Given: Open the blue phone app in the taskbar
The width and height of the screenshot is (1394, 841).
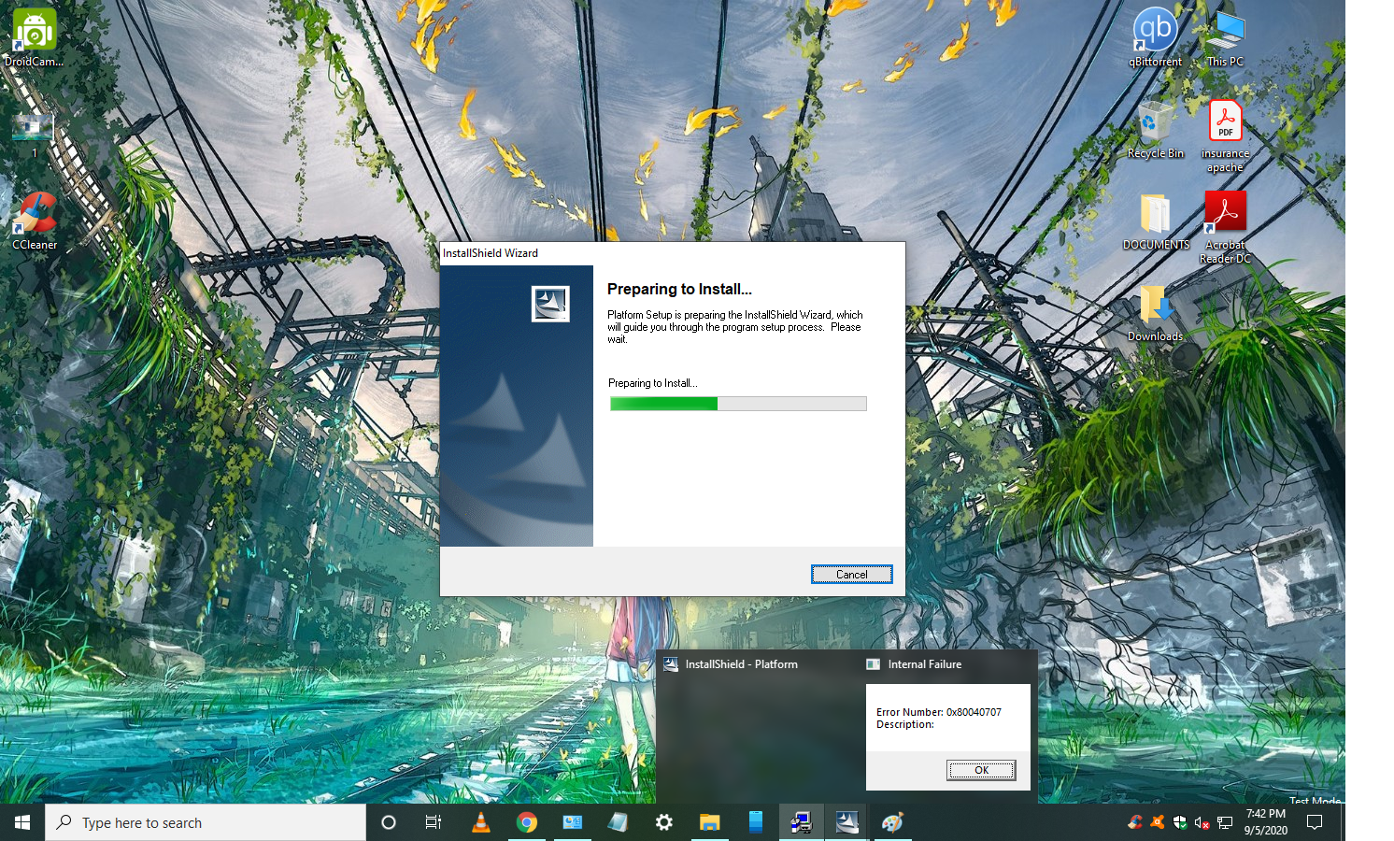Looking at the screenshot, I should click(x=755, y=822).
